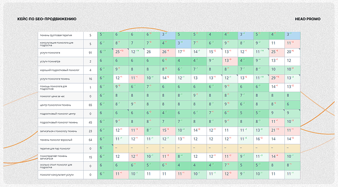Click 'подростковый психолог центр' keyword cell
338x187 pixels.
tap(58, 113)
